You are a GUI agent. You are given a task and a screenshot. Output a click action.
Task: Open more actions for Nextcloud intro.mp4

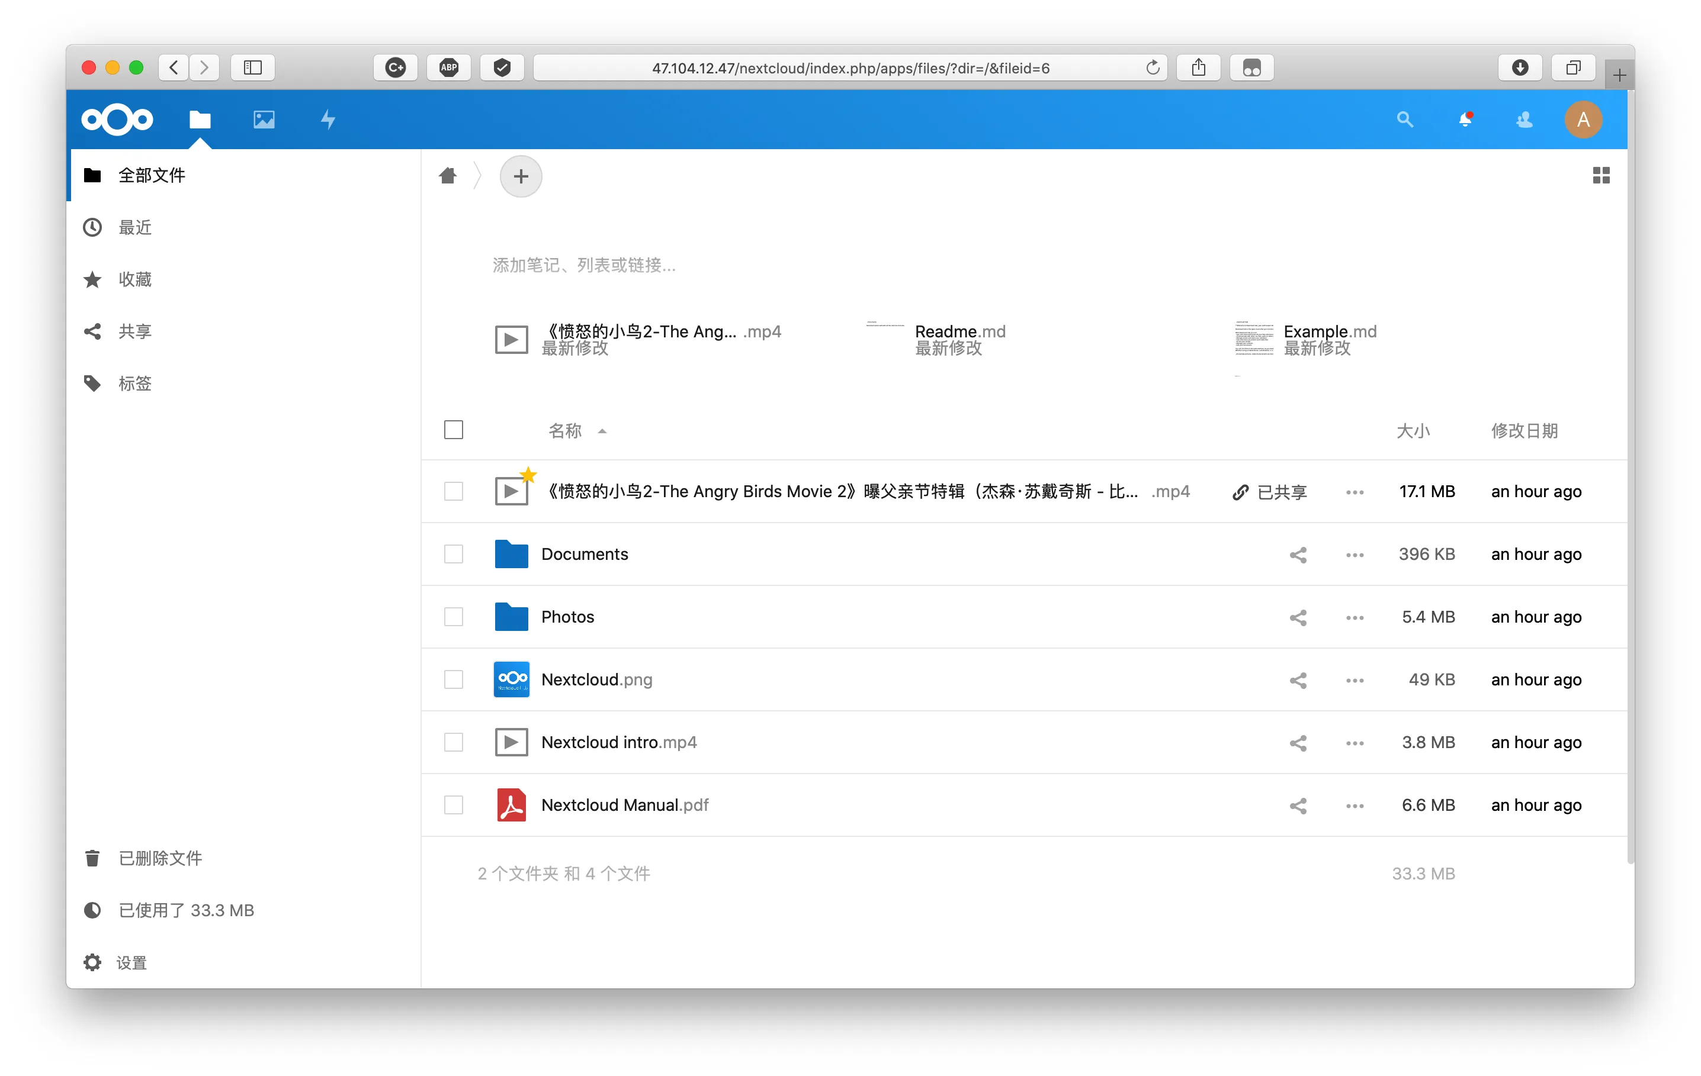[1355, 743]
